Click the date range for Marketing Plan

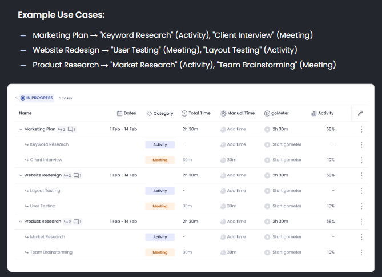[x=123, y=129]
